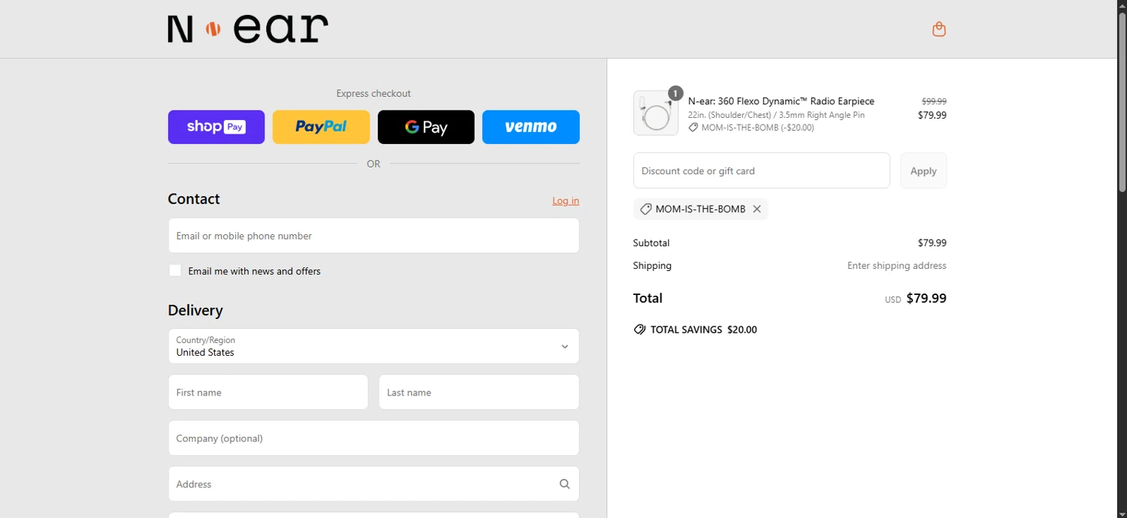The height and width of the screenshot is (518, 1127).
Task: Focus the Discount code or gift card field
Action: 762,170
